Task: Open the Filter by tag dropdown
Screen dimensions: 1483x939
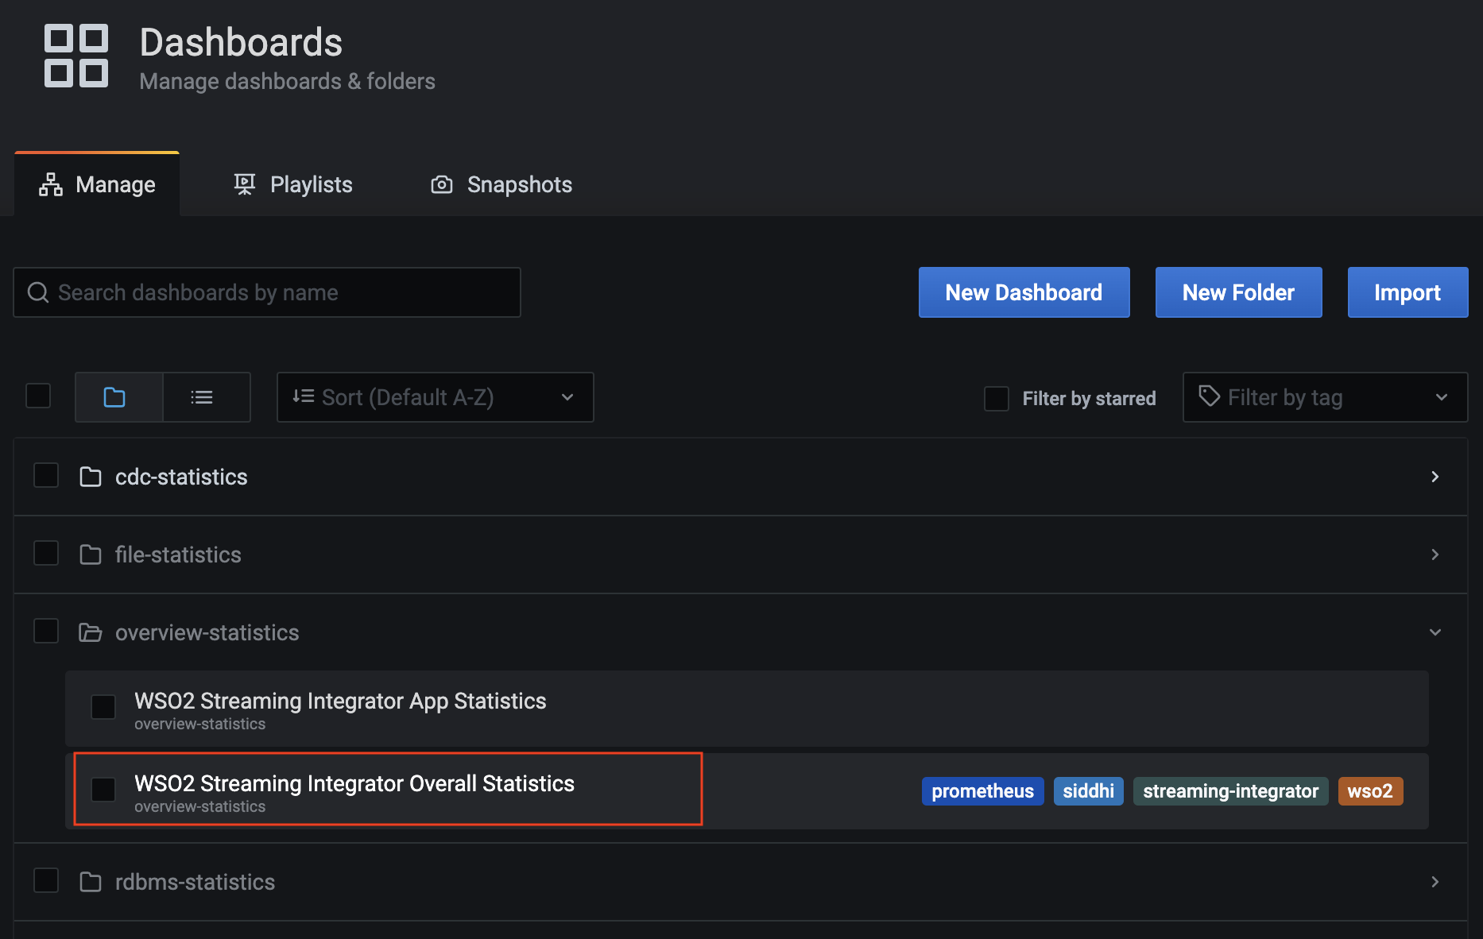Action: (1325, 397)
